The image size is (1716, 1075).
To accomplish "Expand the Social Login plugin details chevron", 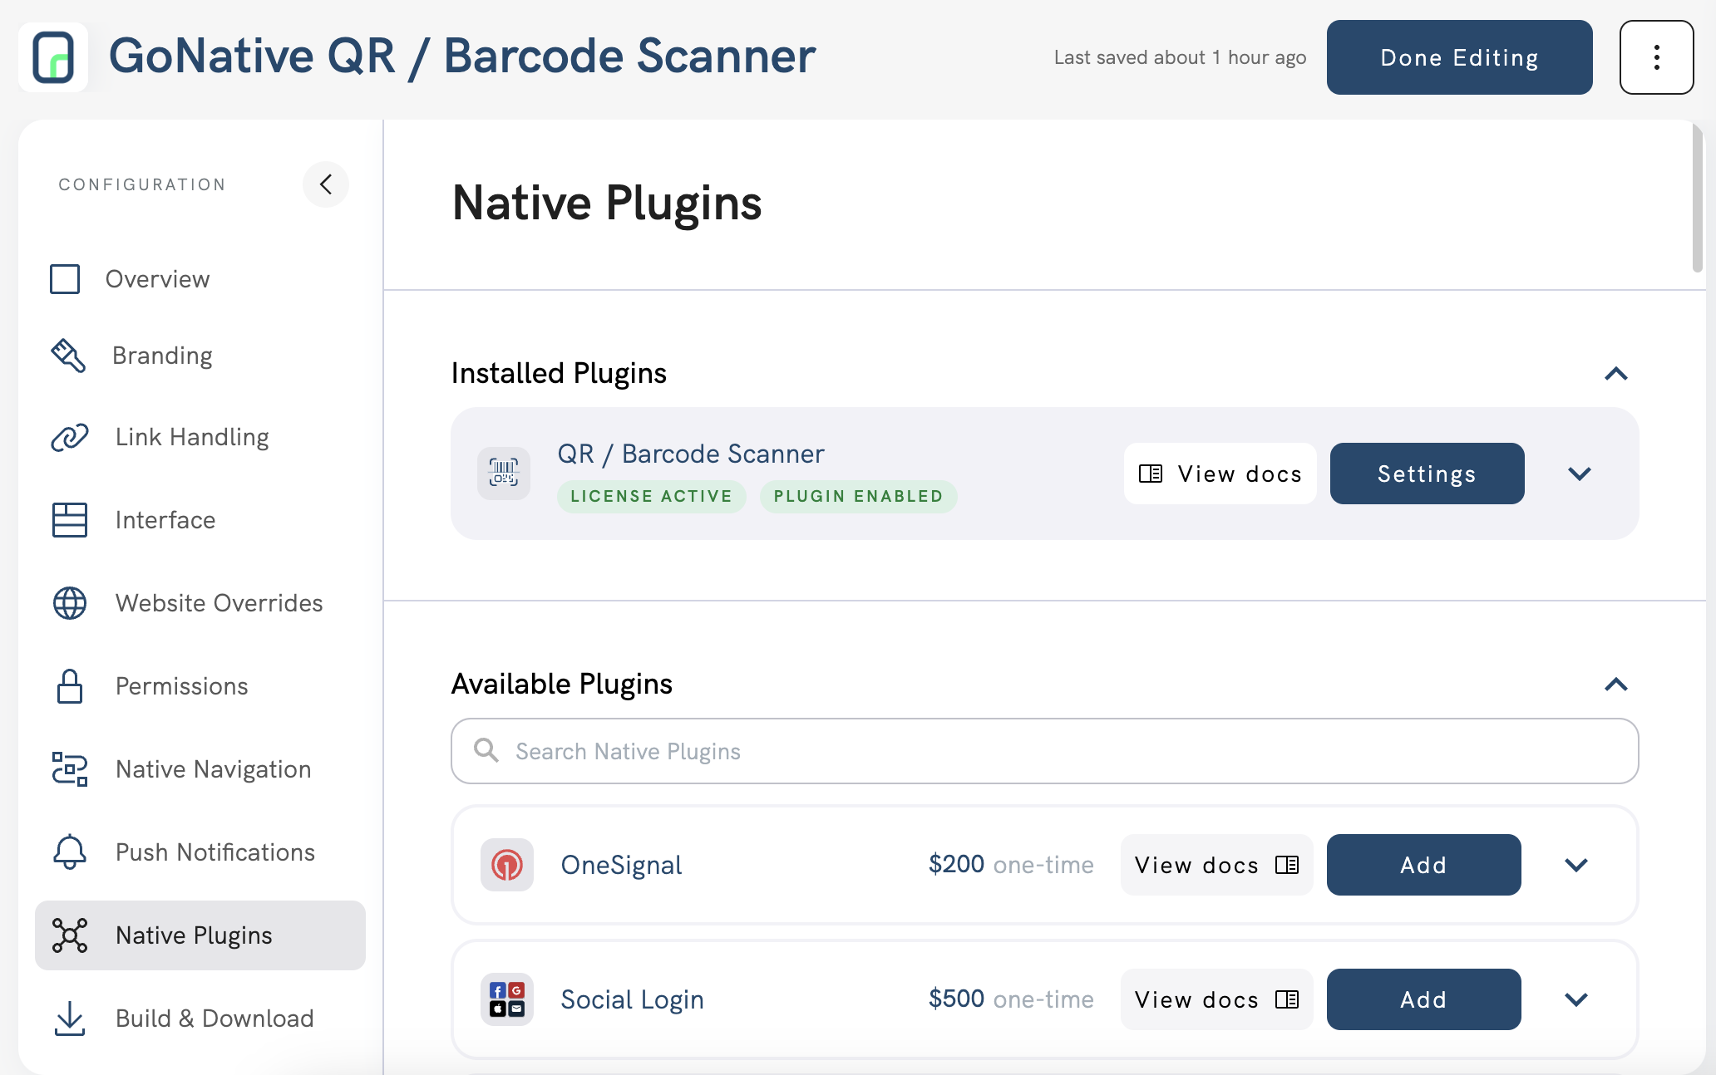I will point(1575,999).
